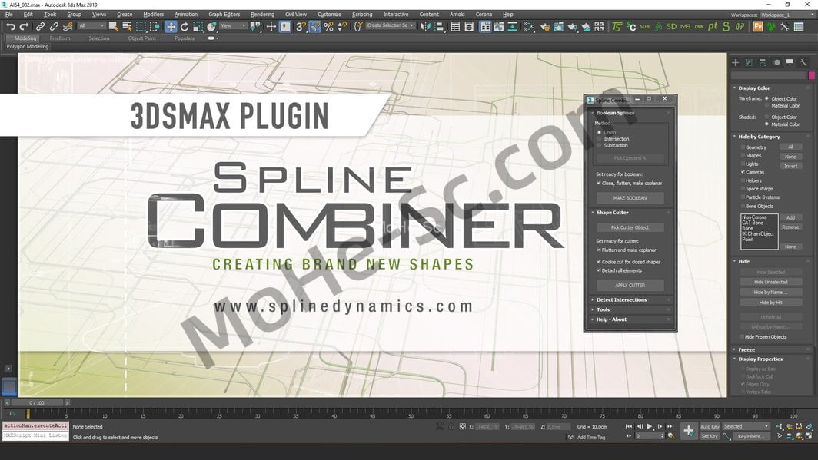The width and height of the screenshot is (818, 460).
Task: Open the Modifiers menu
Action: tap(154, 14)
